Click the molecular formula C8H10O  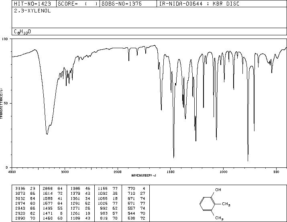point(22,32)
